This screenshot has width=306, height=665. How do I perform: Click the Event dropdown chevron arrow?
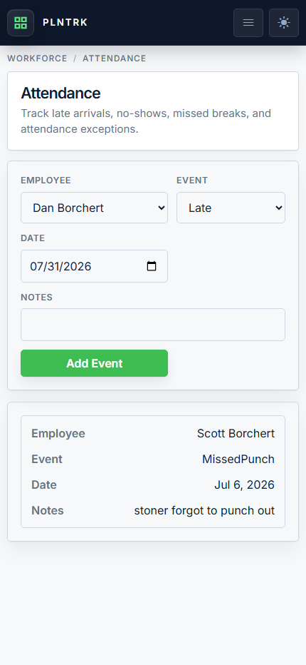278,208
